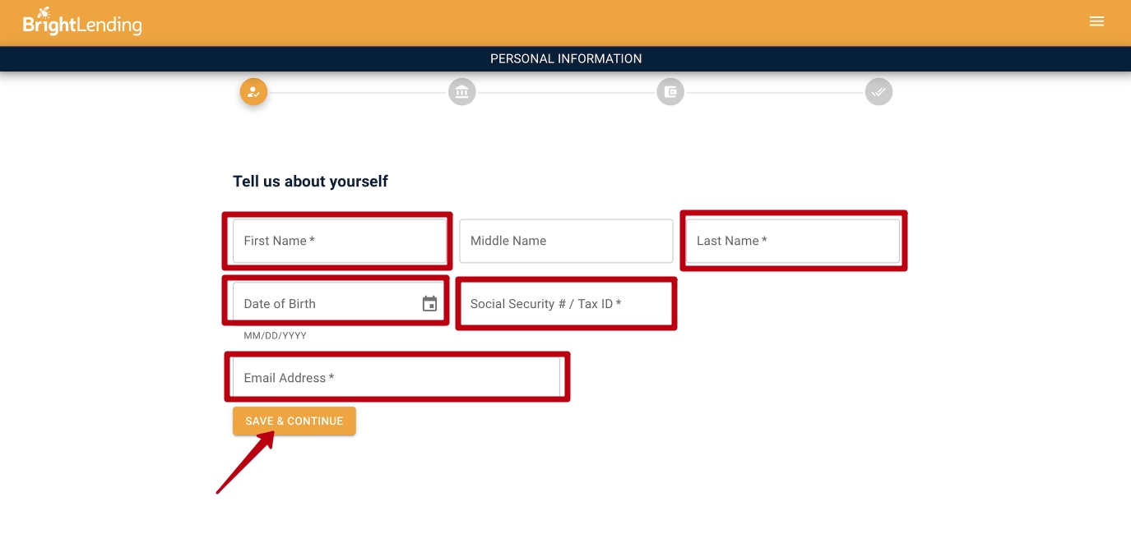Expand the calendar control in the birth date field
Screen dimensions: 1131x534
429,303
